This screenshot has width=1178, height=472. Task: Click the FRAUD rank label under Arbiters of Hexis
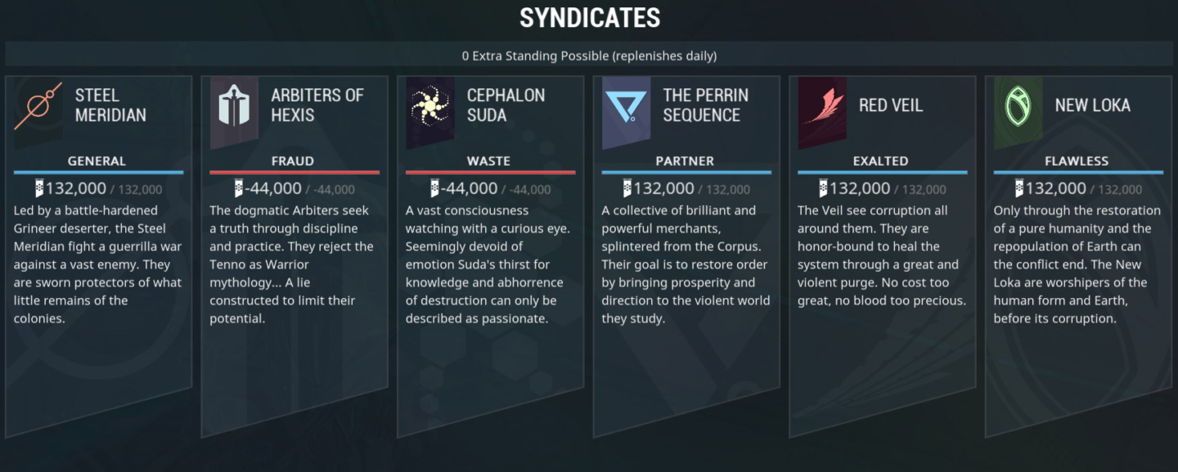point(294,161)
